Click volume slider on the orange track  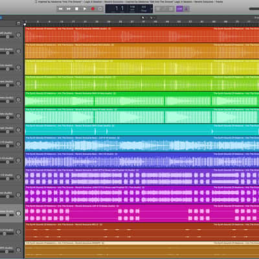[7, 53]
